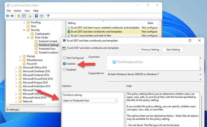The height and width of the screenshot is (127, 207).
Task: Select the File Block Settings tree item
Action: (x=49, y=45)
